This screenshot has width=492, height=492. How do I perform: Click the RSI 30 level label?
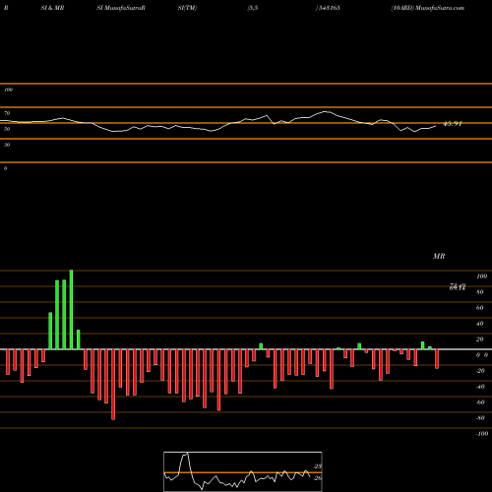click(x=7, y=145)
